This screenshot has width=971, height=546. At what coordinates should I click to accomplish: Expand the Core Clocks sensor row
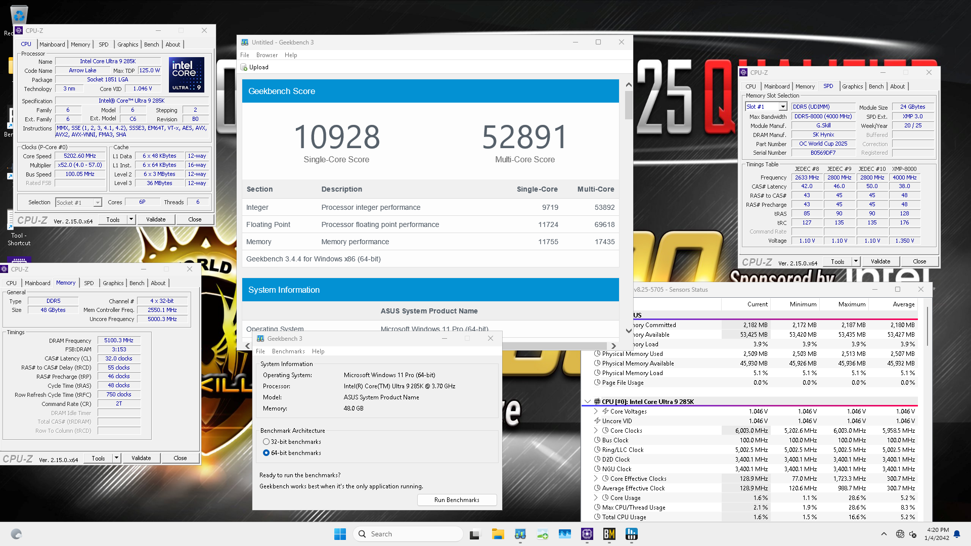point(596,431)
